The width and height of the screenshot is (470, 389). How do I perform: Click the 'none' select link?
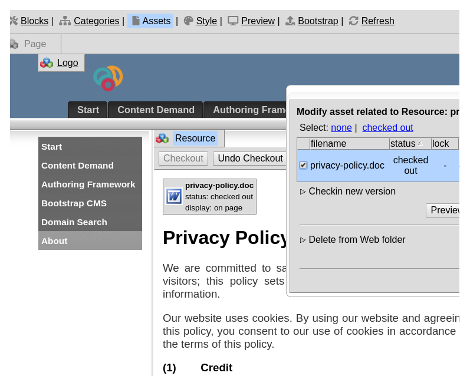tap(341, 128)
